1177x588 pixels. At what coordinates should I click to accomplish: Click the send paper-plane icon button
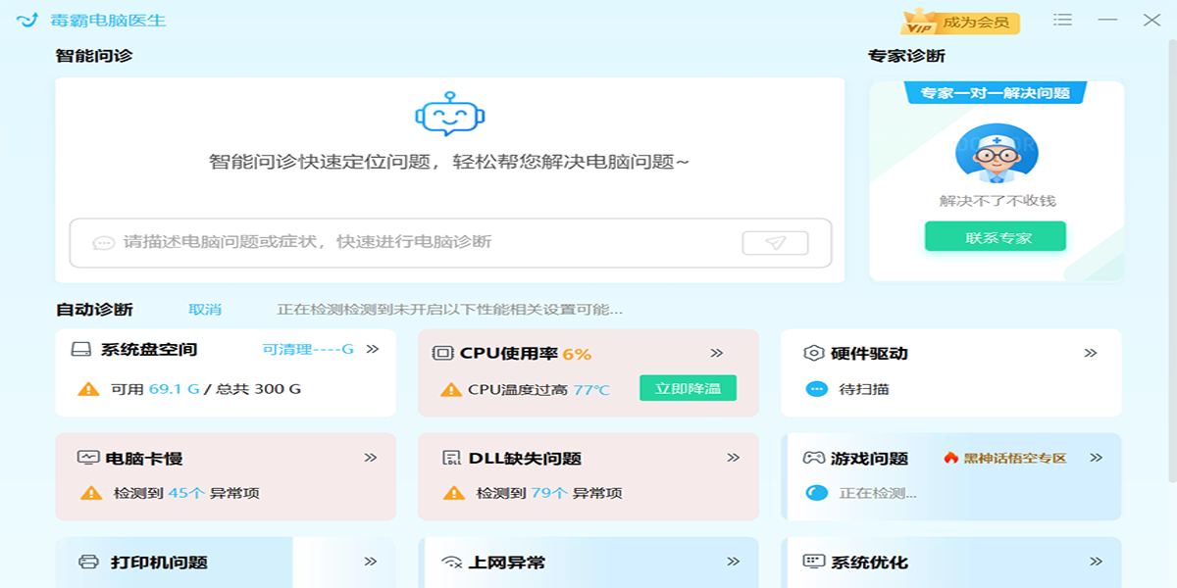[x=775, y=243]
